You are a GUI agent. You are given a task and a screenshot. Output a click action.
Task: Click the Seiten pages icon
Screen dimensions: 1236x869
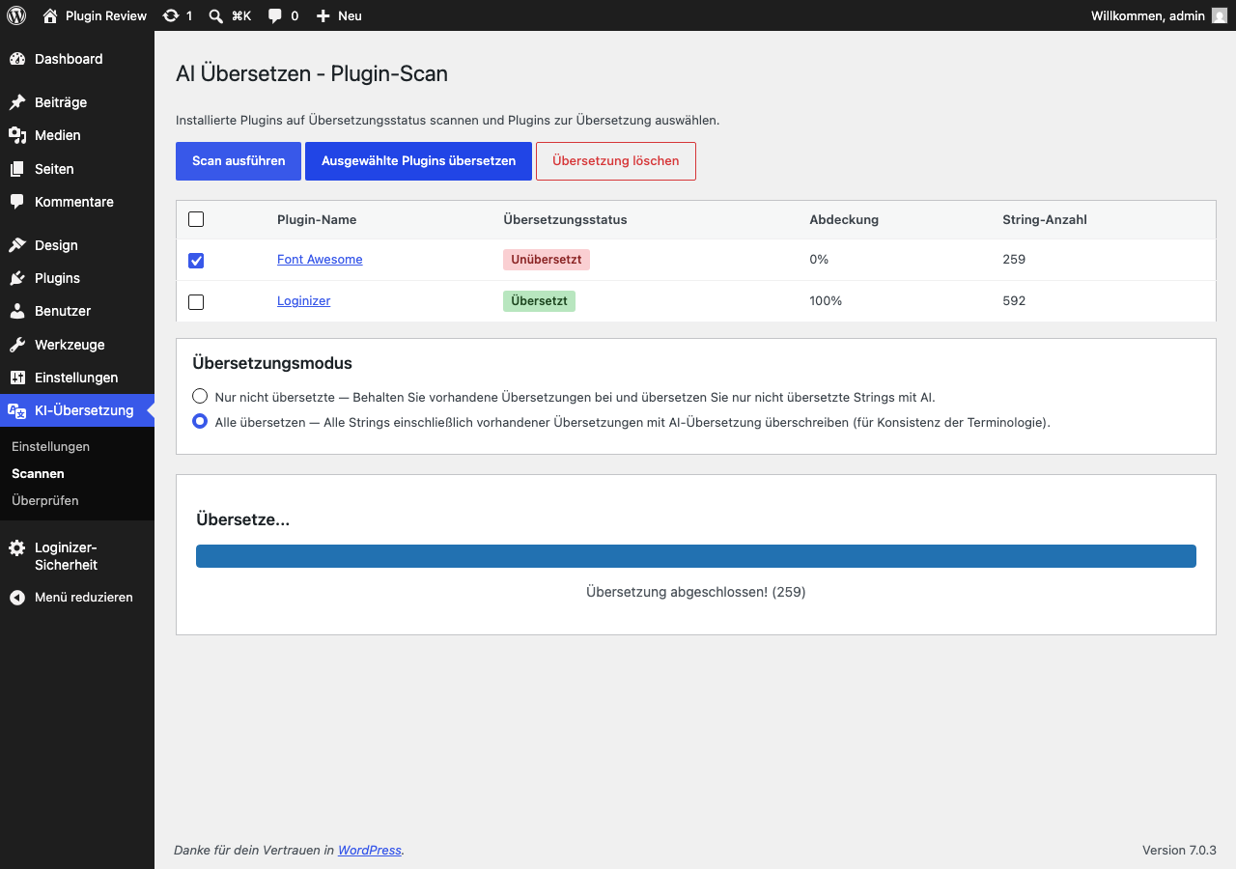[x=17, y=169]
